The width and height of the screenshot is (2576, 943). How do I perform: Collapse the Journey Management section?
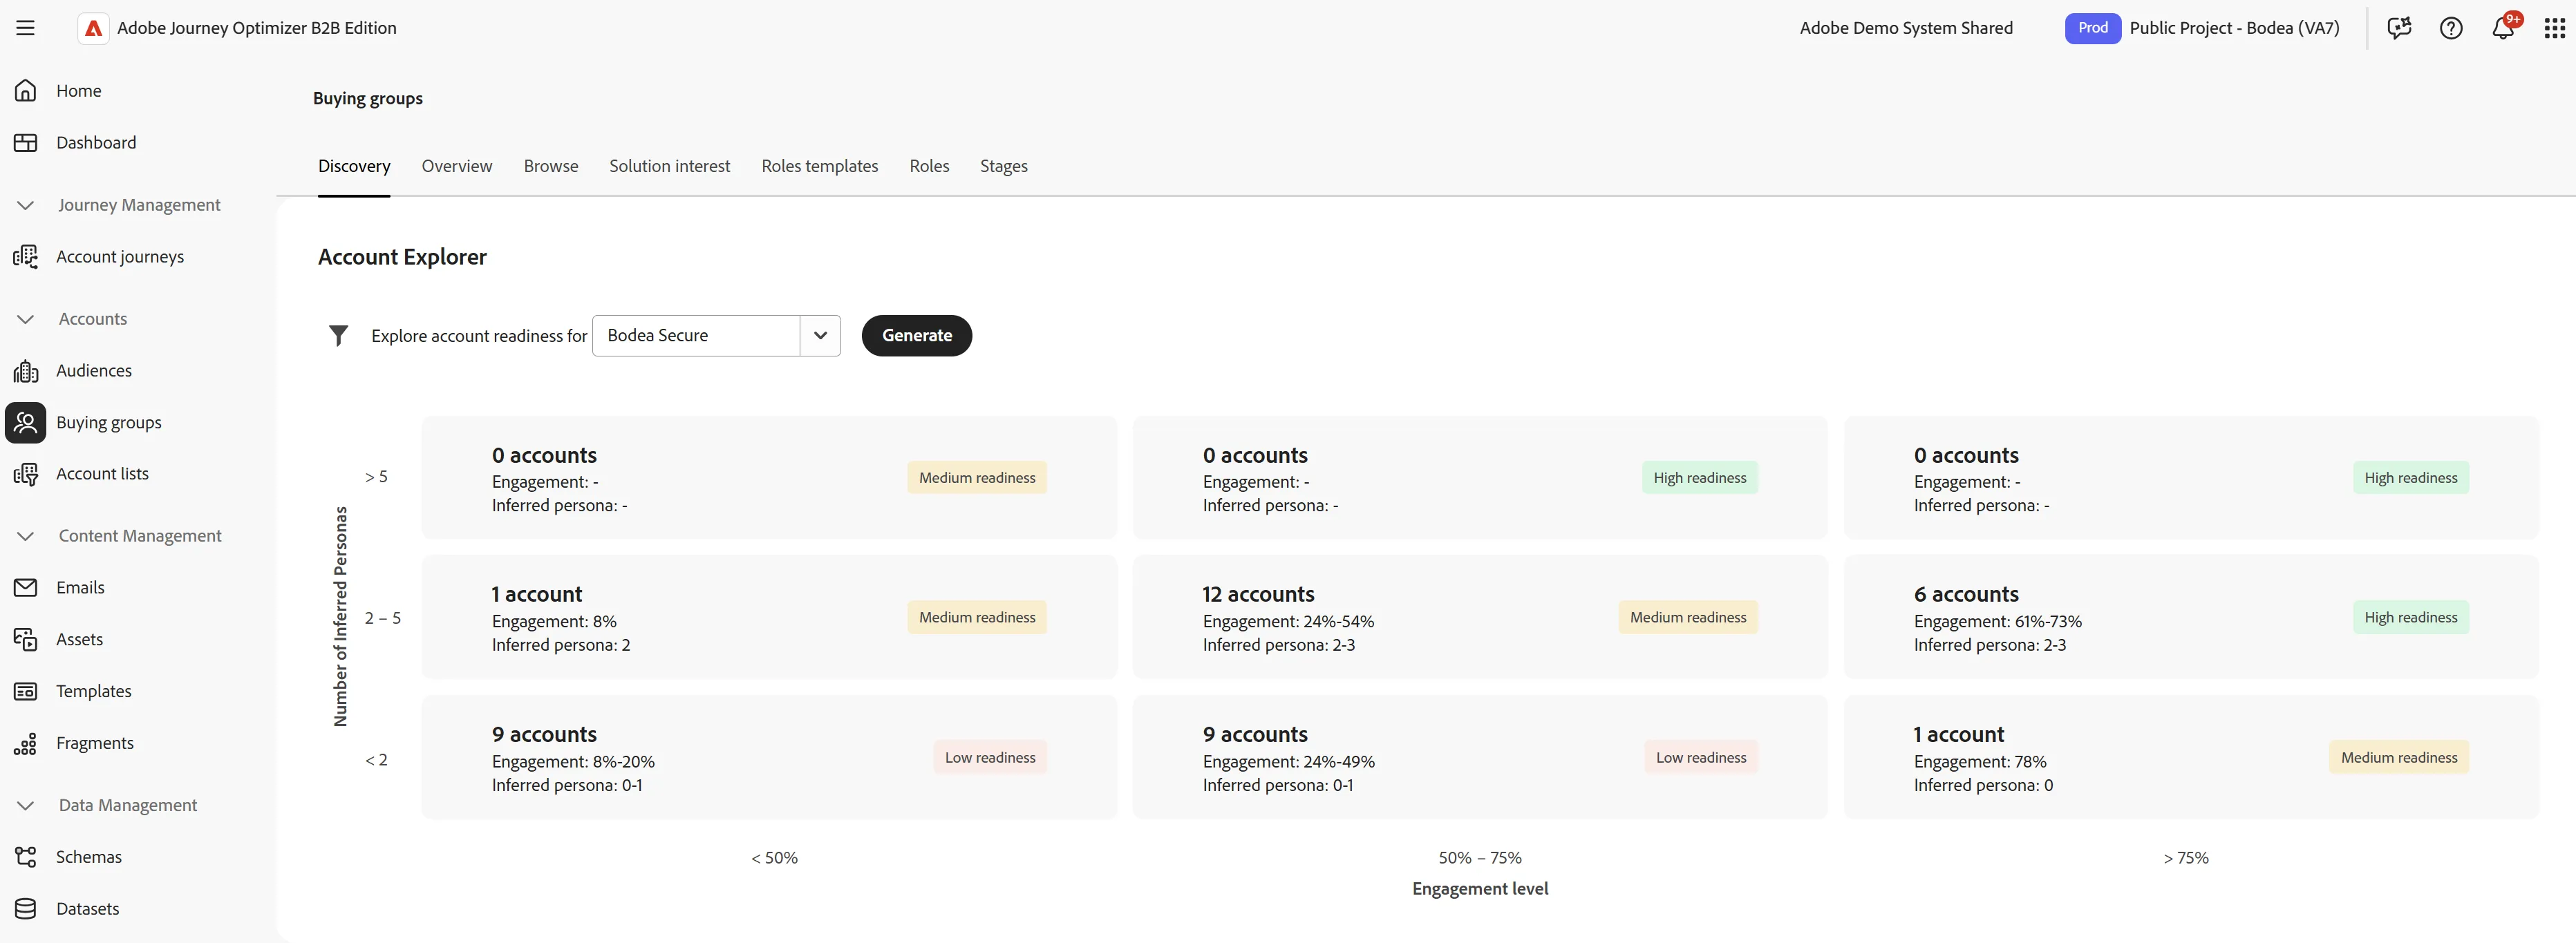coord(26,205)
